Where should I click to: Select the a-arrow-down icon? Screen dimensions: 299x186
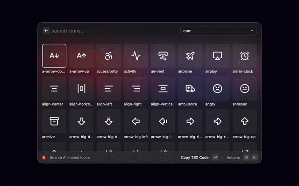click(54, 56)
